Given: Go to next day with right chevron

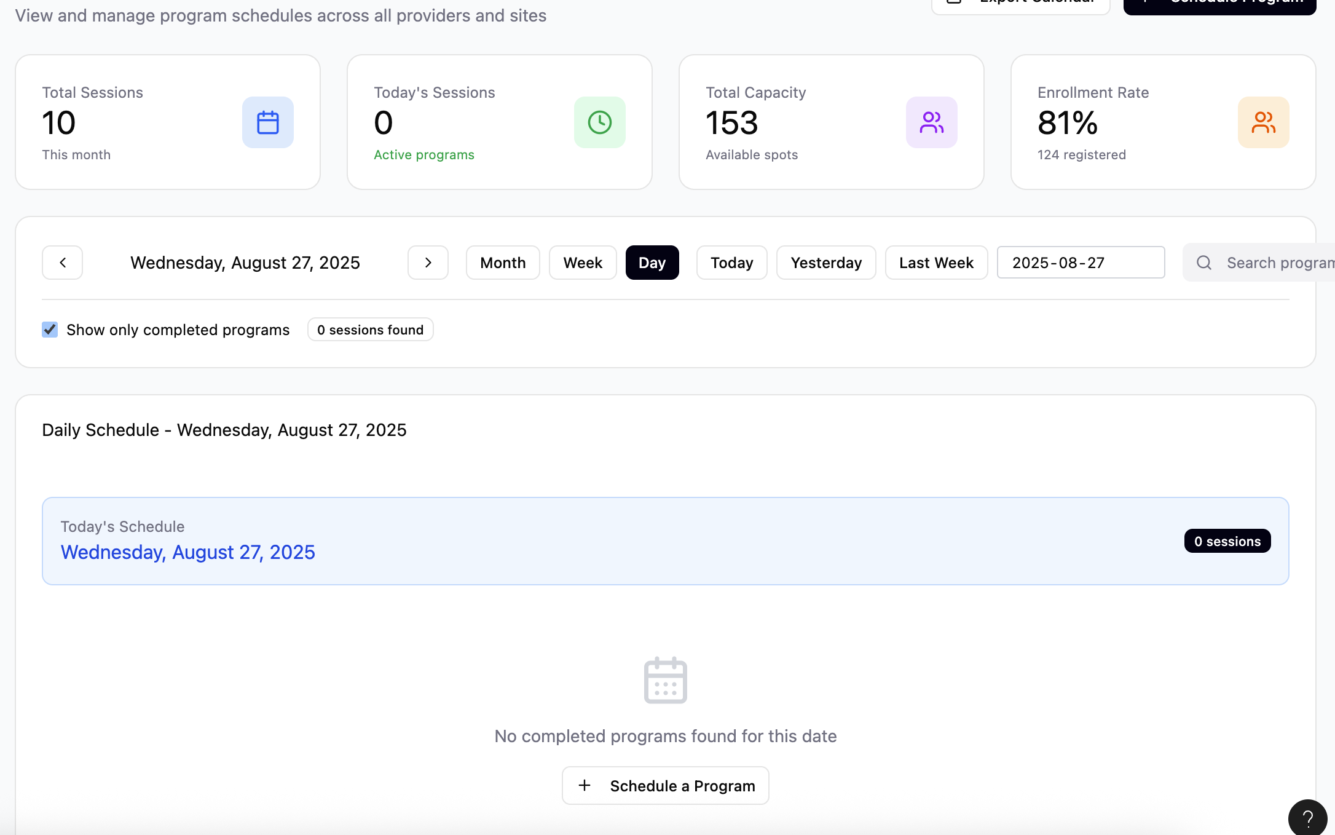Looking at the screenshot, I should click(x=428, y=263).
